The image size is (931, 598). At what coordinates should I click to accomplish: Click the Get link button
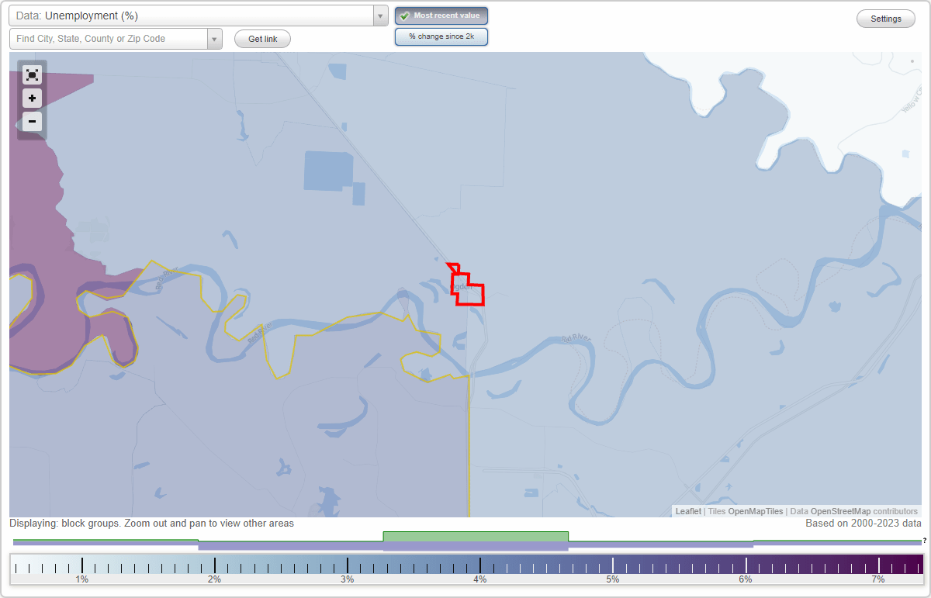pos(262,39)
